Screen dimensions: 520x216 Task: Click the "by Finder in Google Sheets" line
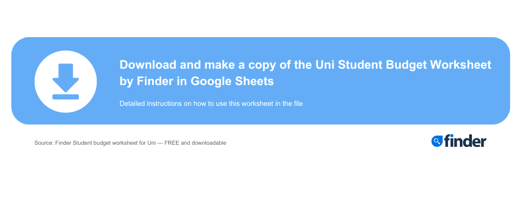point(196,81)
